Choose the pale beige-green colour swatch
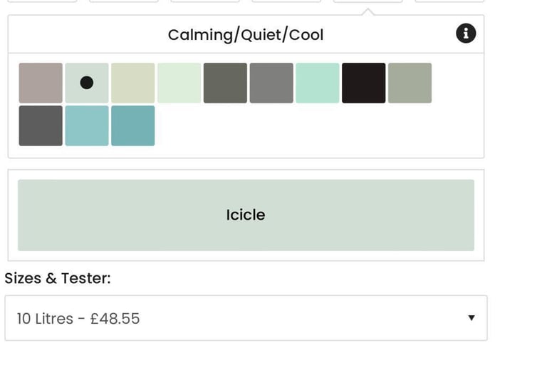This screenshot has height=373, width=547. pos(133,83)
